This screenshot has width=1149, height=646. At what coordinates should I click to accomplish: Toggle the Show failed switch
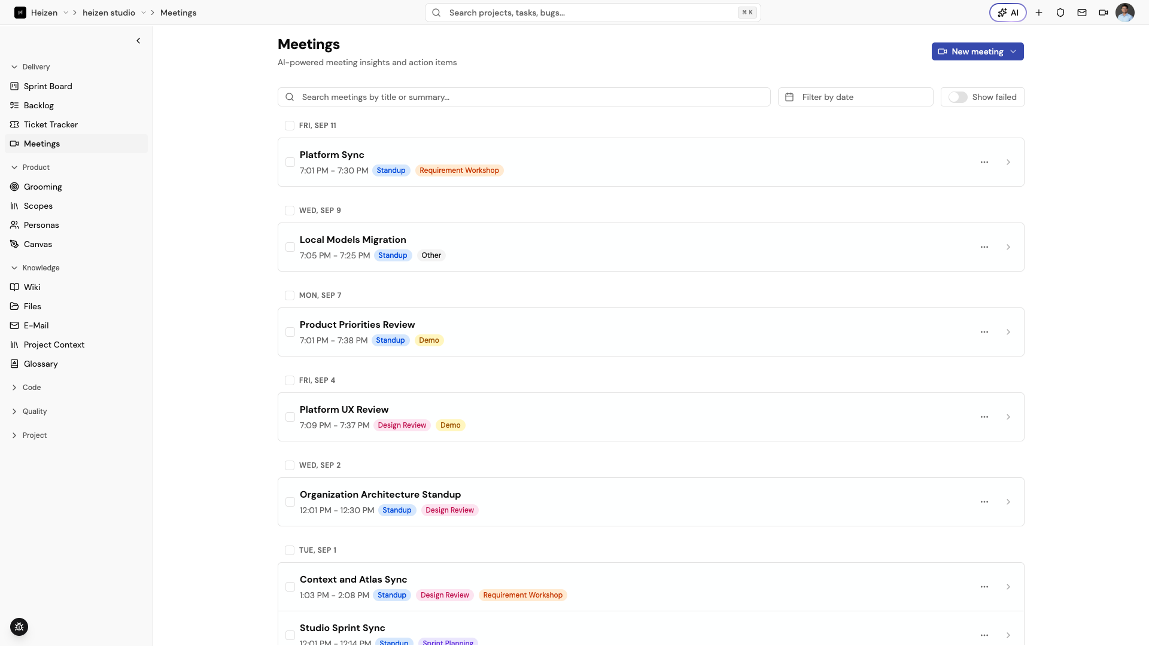tap(957, 97)
